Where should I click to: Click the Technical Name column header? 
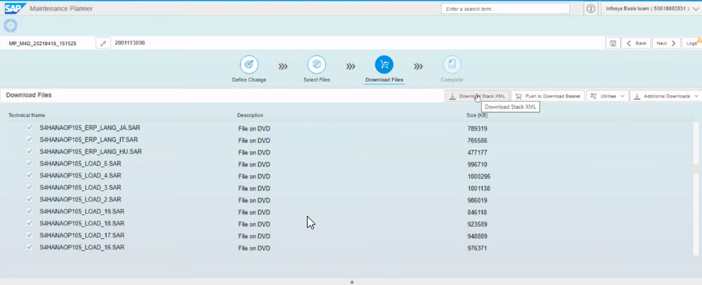[x=27, y=116]
